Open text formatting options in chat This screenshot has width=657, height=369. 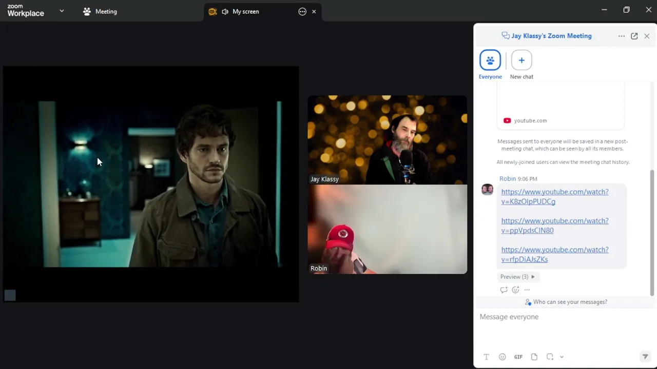tap(486, 357)
